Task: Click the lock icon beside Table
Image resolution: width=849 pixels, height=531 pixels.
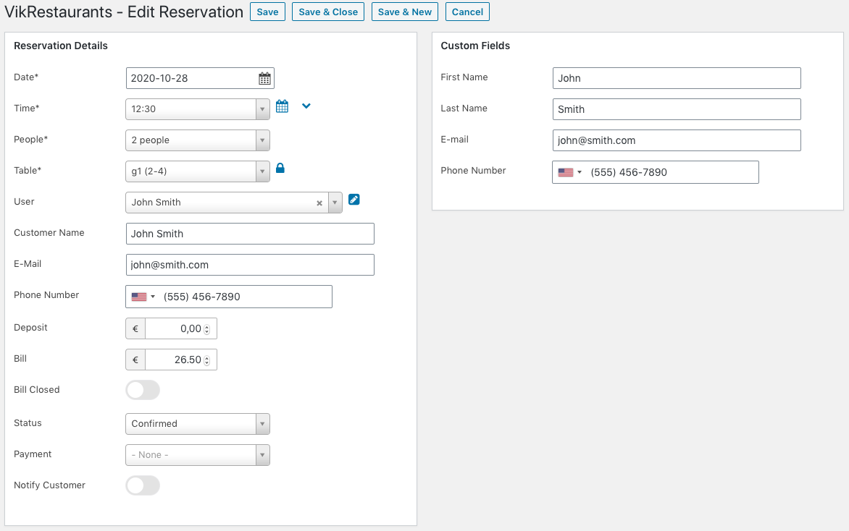Action: [280, 168]
